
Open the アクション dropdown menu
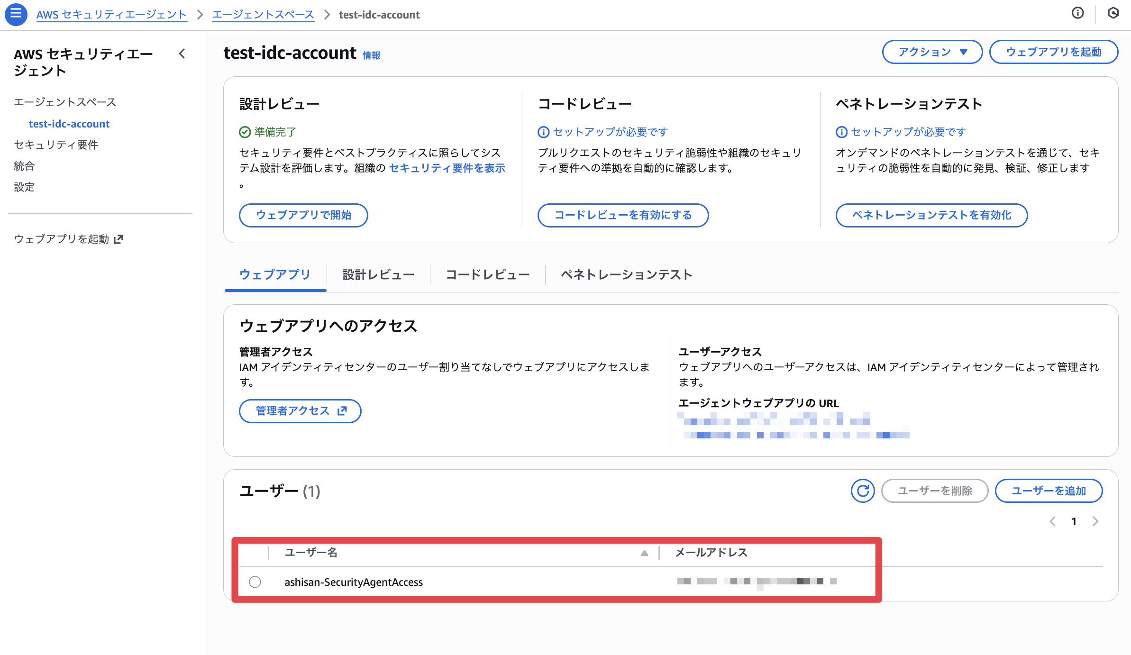point(932,52)
